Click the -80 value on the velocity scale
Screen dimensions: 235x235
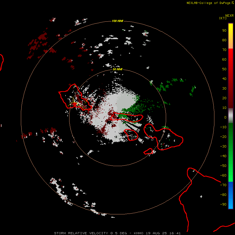click(223, 195)
